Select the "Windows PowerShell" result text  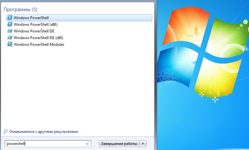31,17
